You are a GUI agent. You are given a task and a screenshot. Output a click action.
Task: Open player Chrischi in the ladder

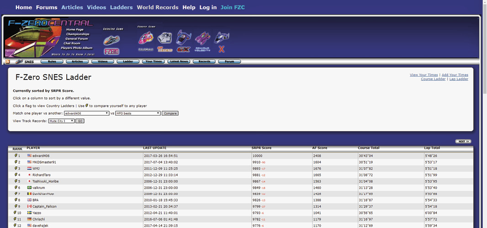click(x=39, y=219)
